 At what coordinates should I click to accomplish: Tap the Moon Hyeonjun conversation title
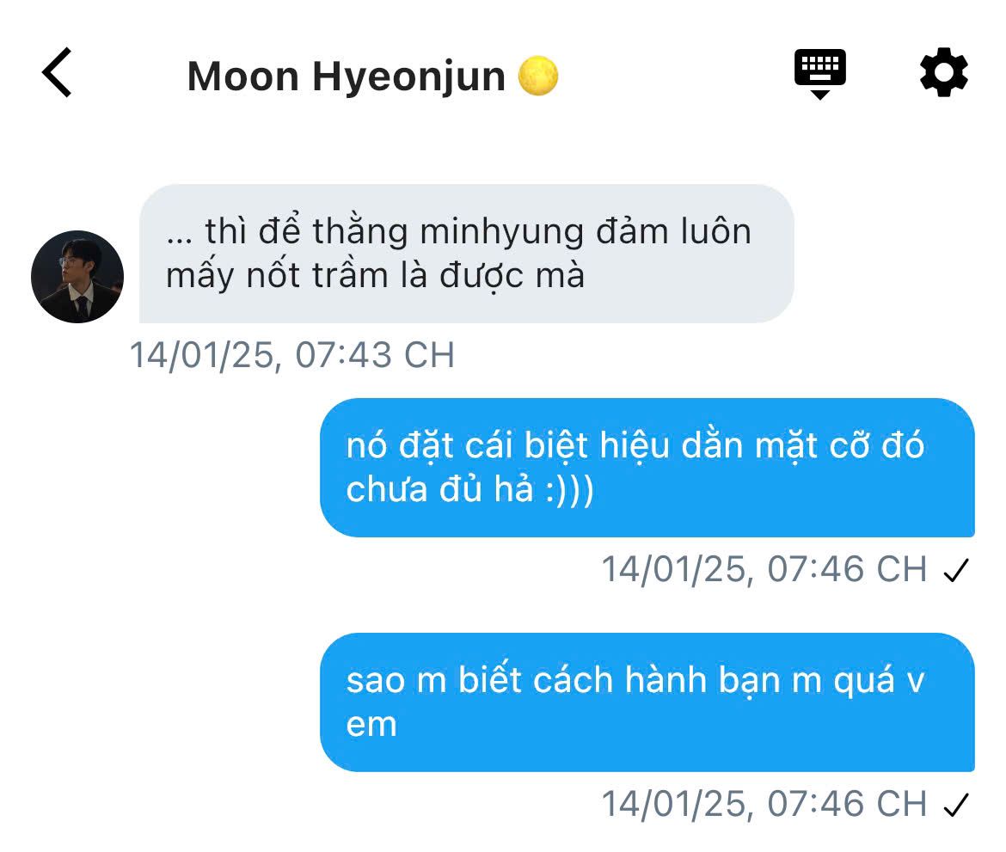tap(346, 77)
